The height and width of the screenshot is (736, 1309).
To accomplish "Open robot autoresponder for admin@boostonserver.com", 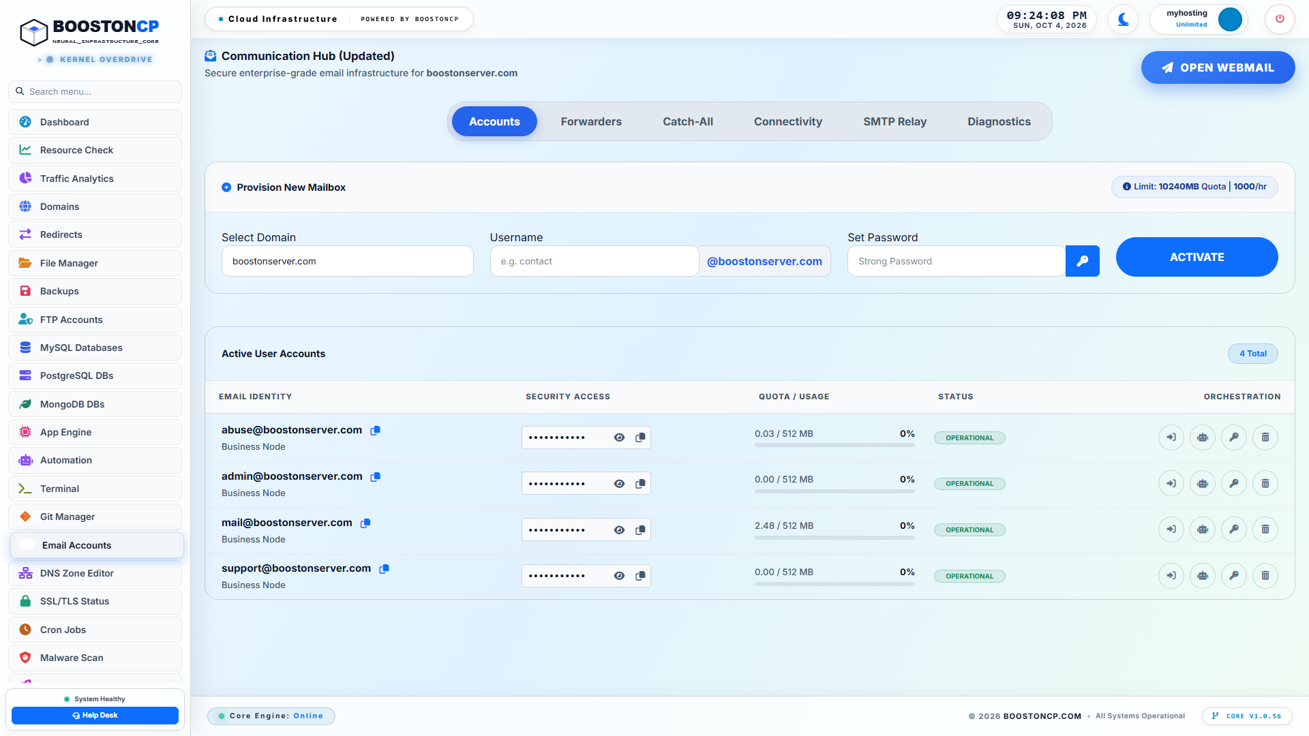I will (1203, 484).
